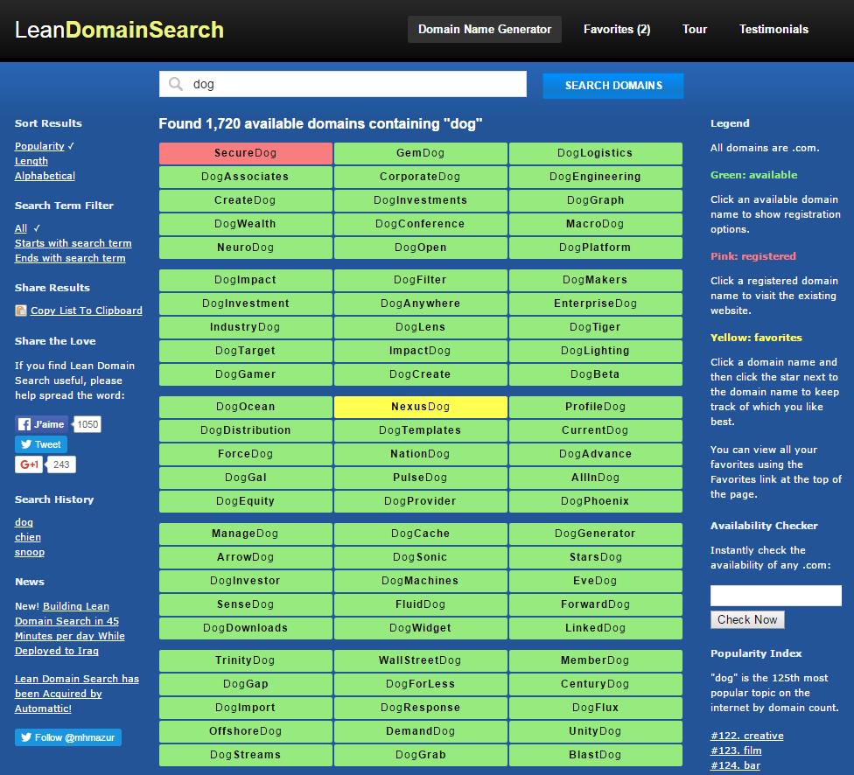Select the DogLogistics domain
This screenshot has height=775, width=854.
595,153
